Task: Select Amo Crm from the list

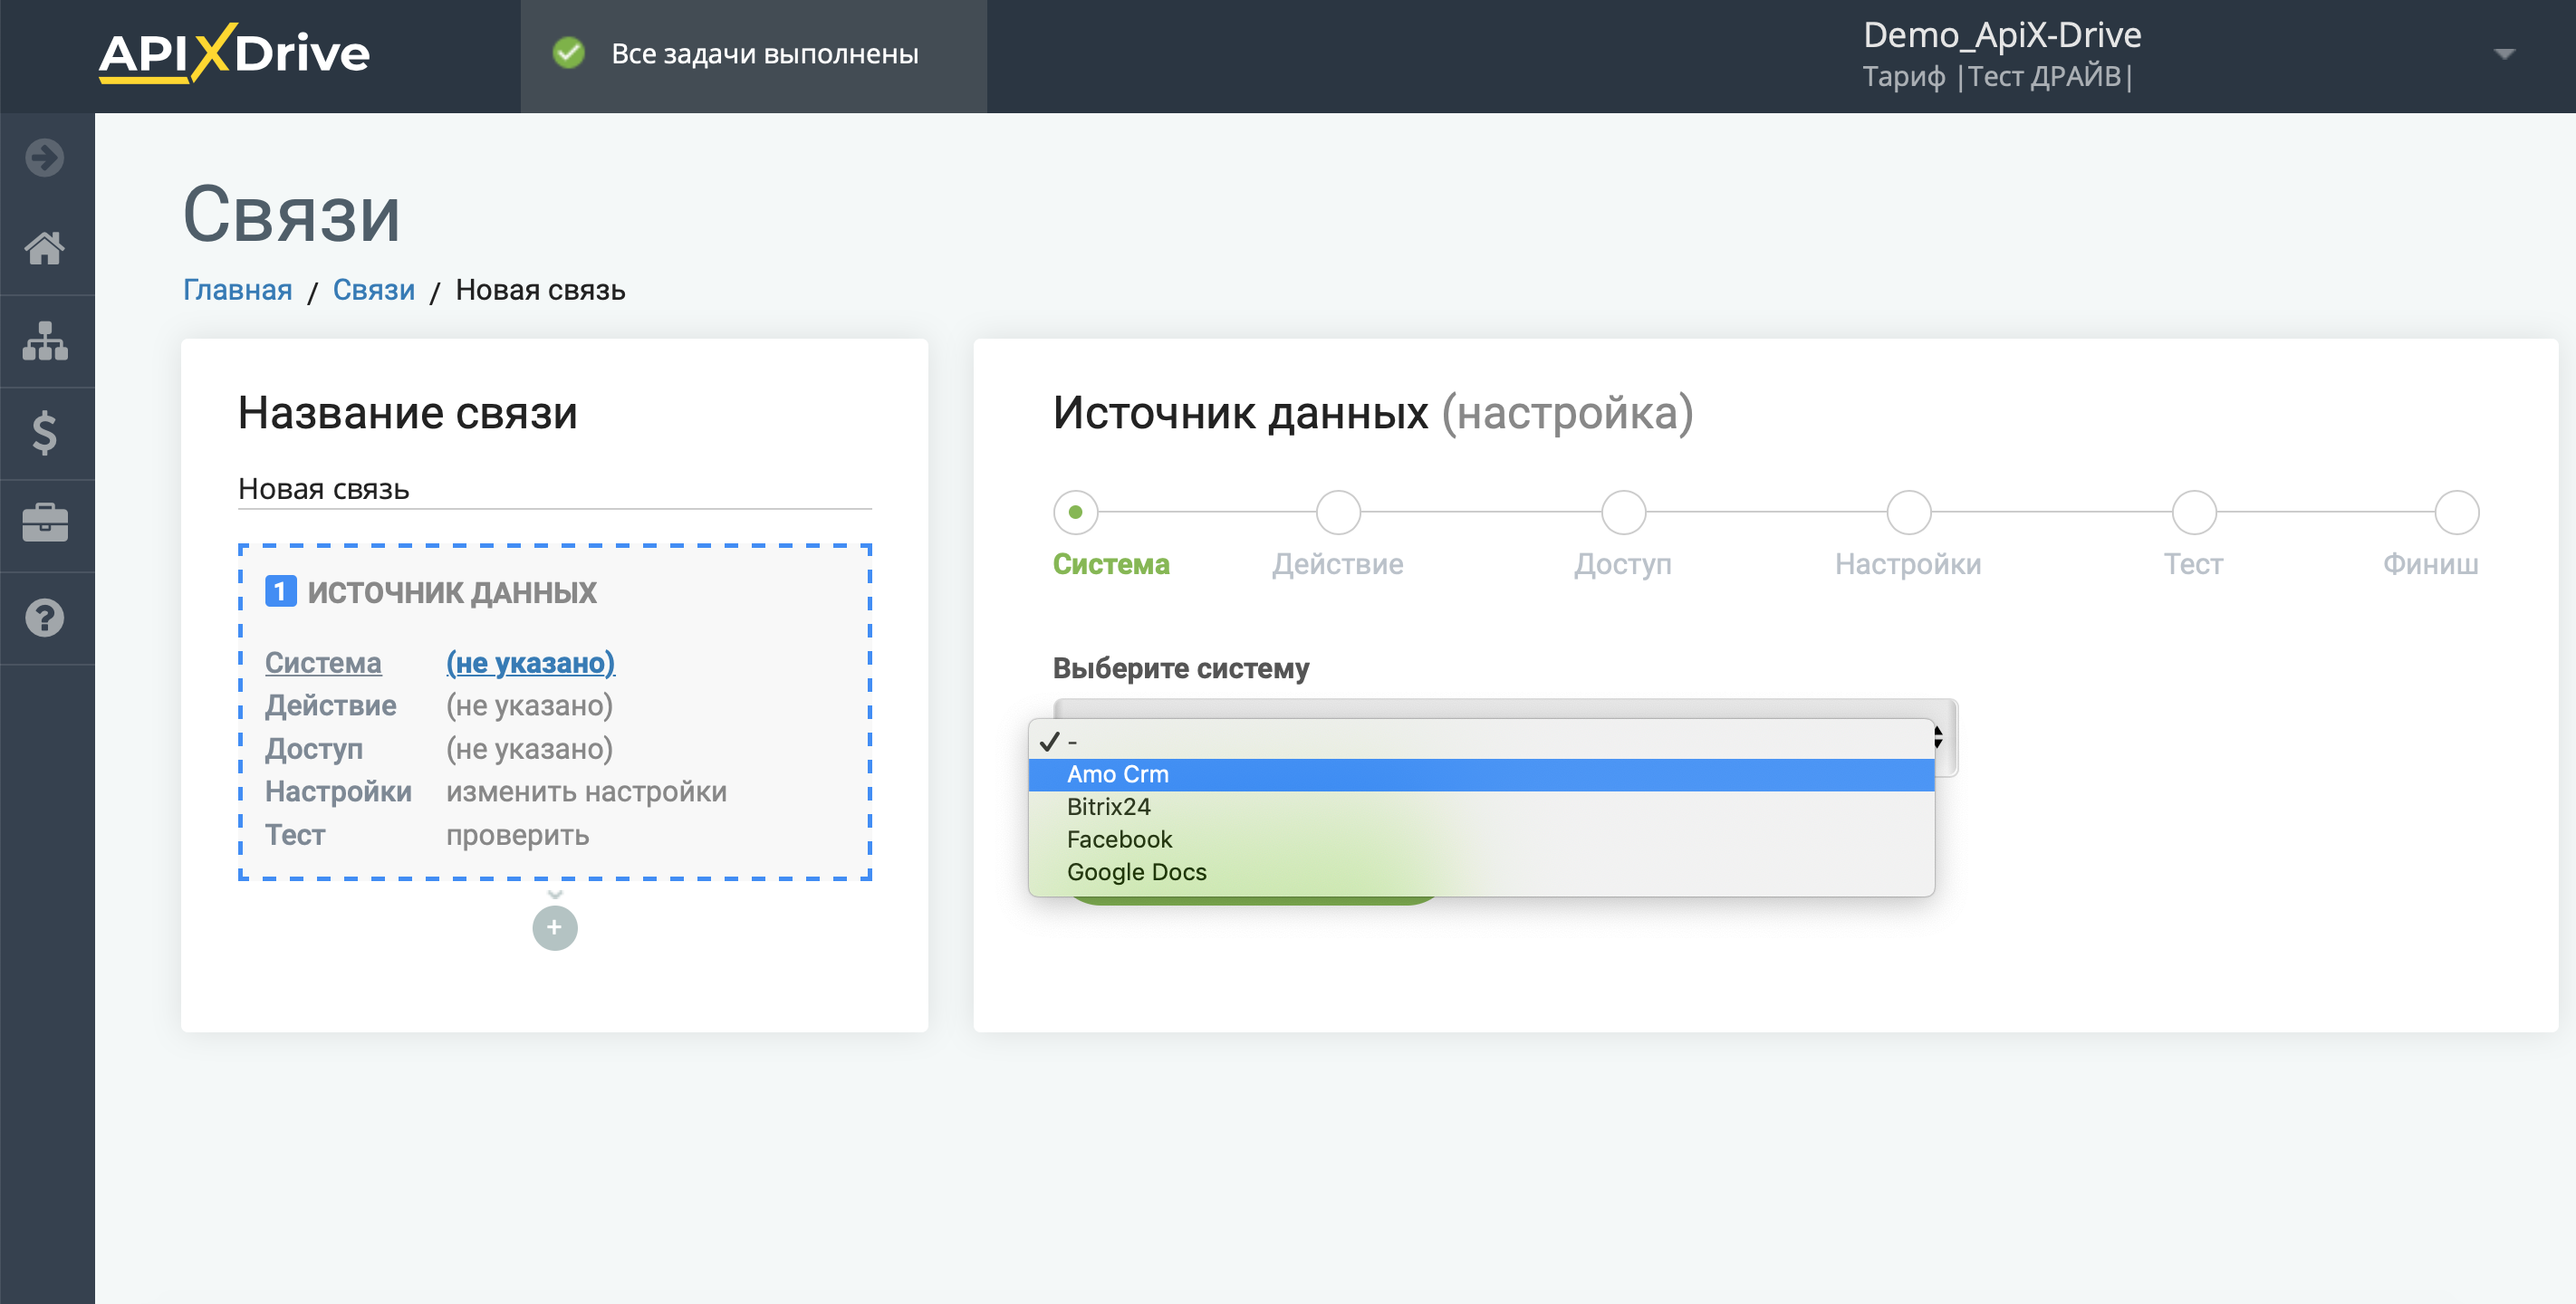Action: click(1481, 774)
